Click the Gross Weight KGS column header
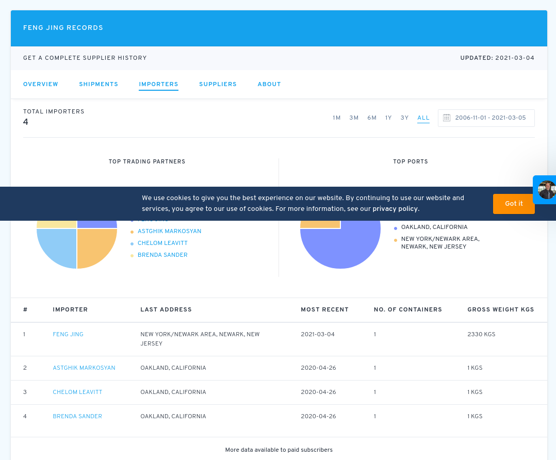556x460 pixels. pos(501,309)
